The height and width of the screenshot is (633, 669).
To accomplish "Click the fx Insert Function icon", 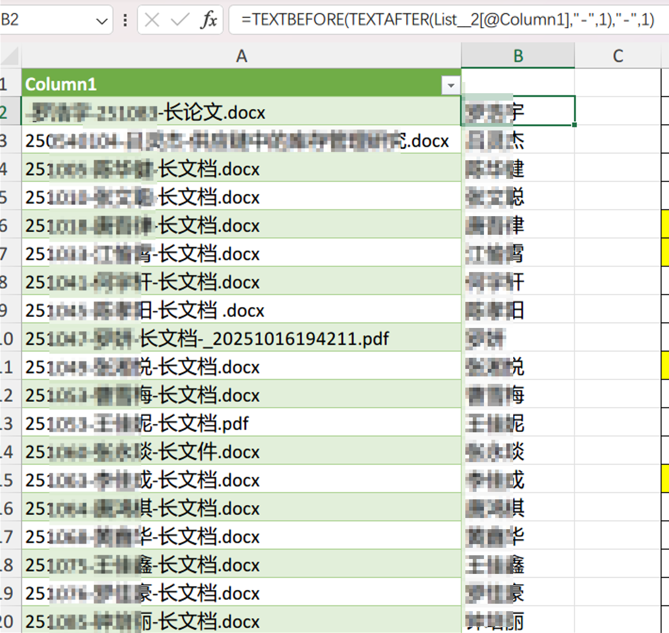I will tap(211, 20).
